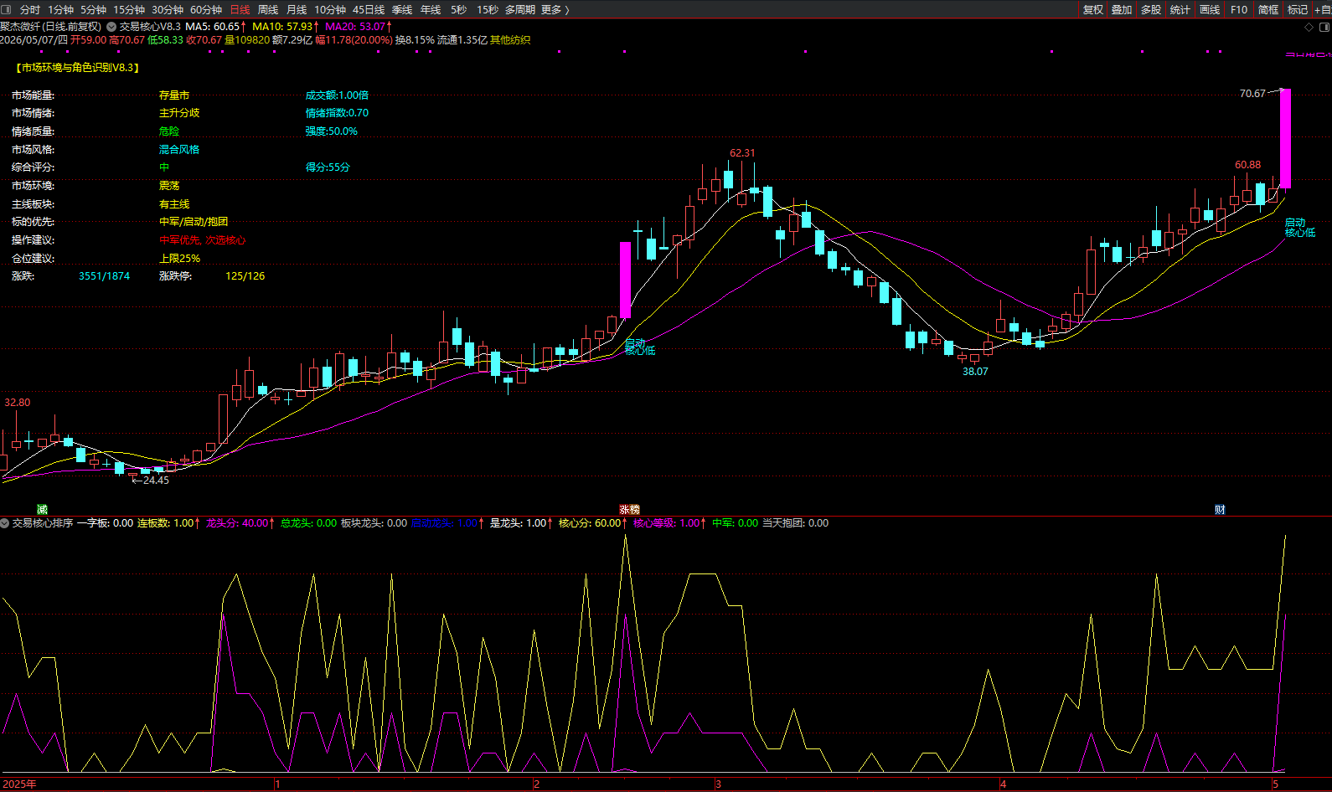The image size is (1332, 792).
Task: Click the 叠加 overlay button
Action: click(x=1122, y=9)
